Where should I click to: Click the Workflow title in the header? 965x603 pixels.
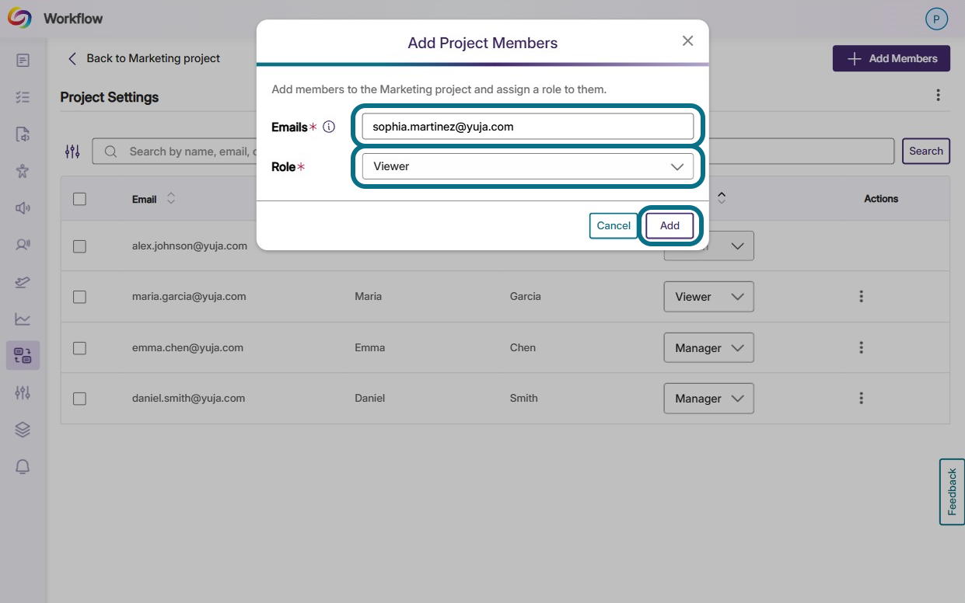tap(73, 18)
